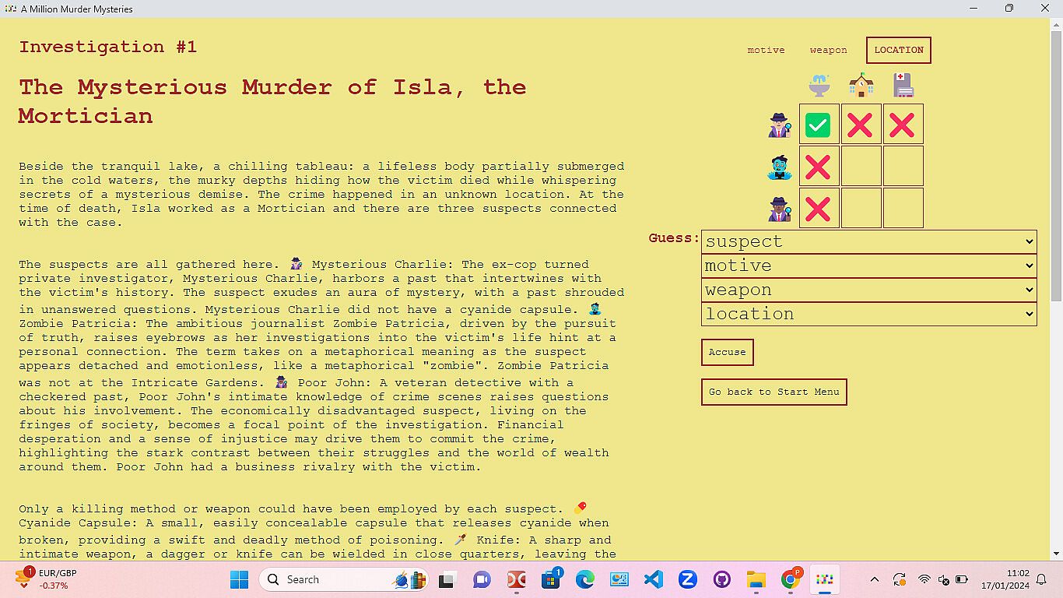Expand the weapon guess dropdown
Image resolution: width=1063 pixels, height=598 pixels.
tap(868, 290)
